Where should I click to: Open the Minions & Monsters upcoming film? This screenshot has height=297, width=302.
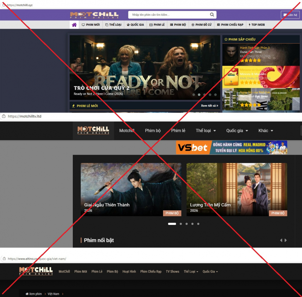click(x=261, y=77)
